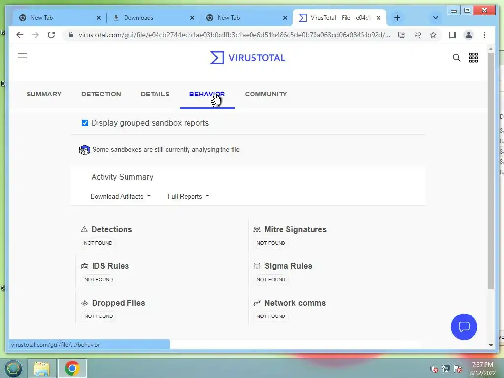Select the BEHAVIOR tab
This screenshot has height=378, width=504.
click(207, 94)
